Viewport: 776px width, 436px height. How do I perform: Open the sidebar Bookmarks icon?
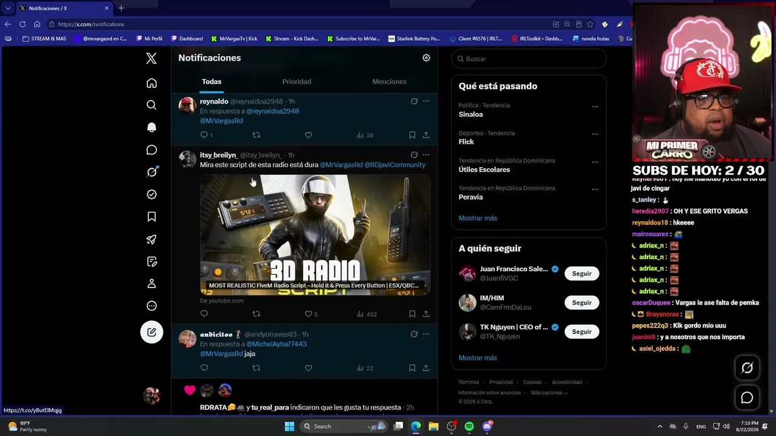coord(152,217)
